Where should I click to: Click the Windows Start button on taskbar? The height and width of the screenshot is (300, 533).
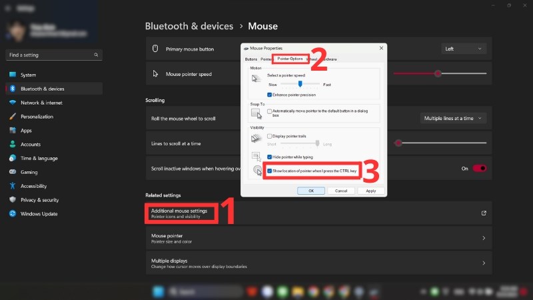coord(159,291)
